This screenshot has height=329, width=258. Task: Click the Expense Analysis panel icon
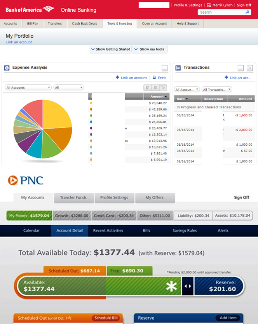(7, 68)
